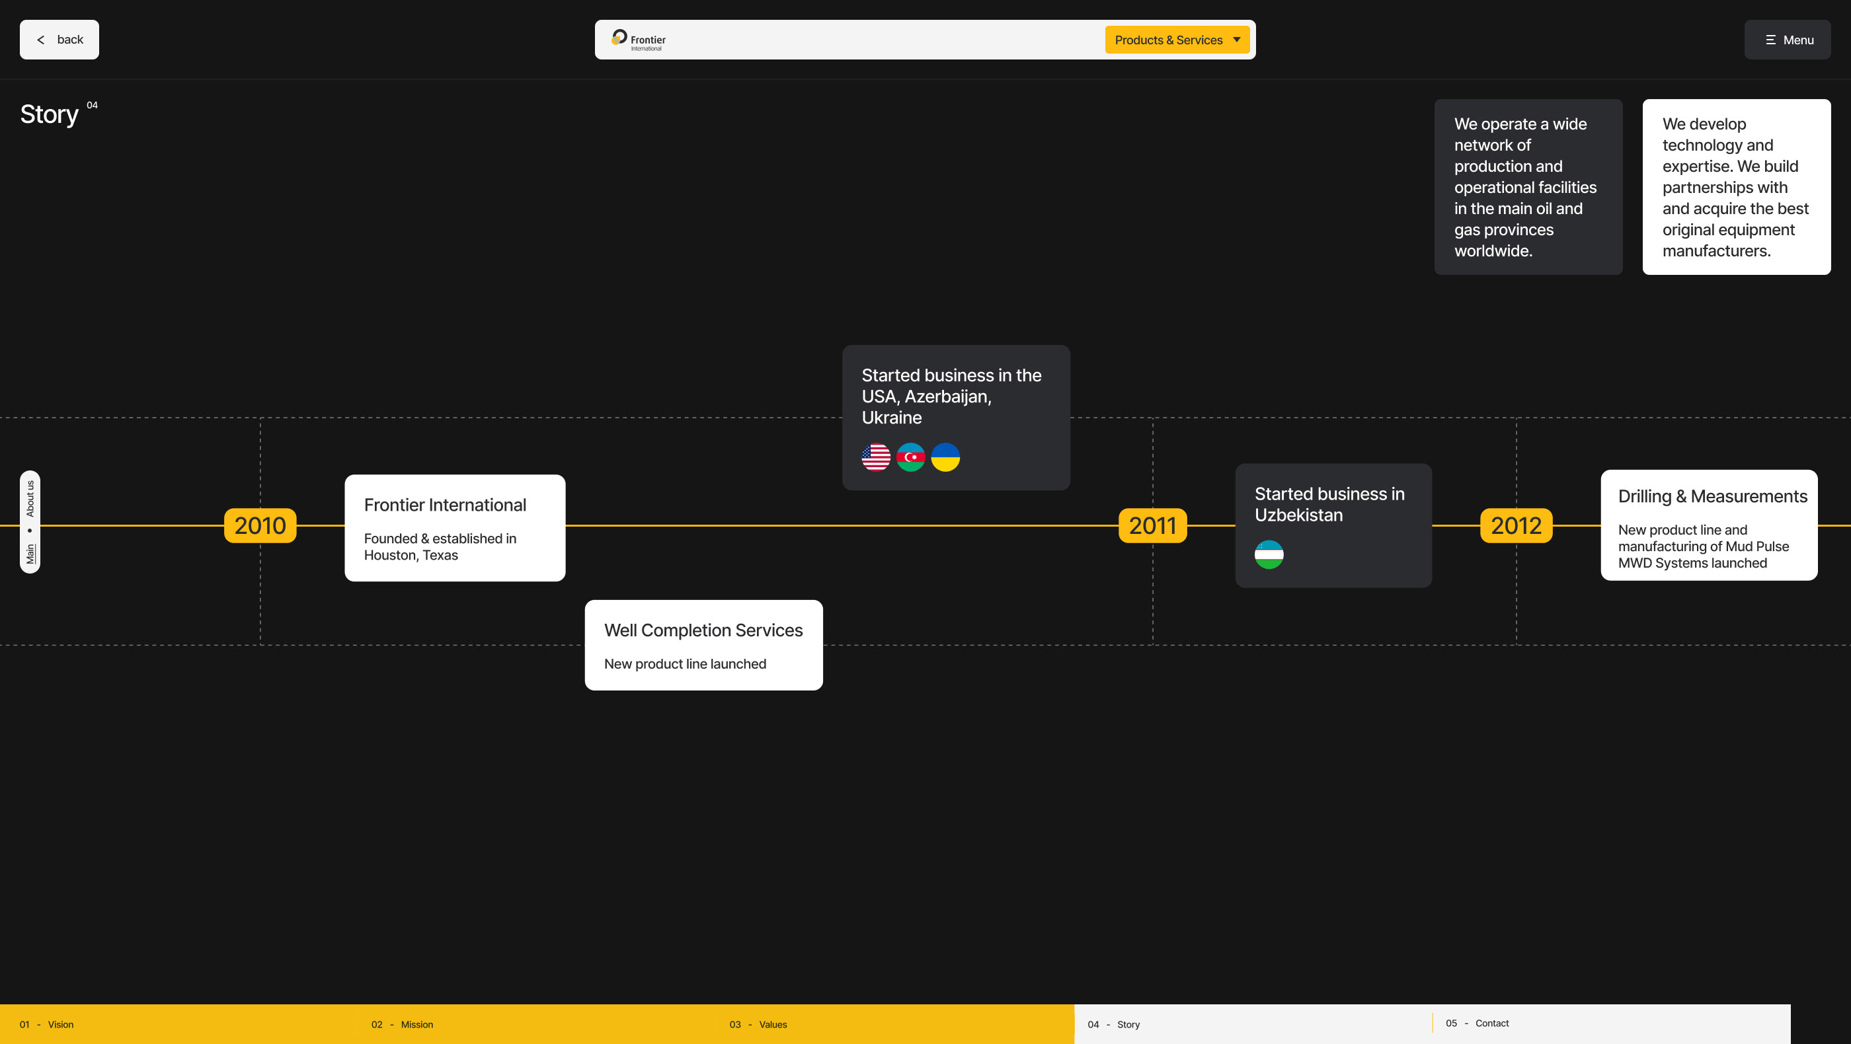Click the Frontier International logo
Screen dimensions: 1851x1044
click(638, 40)
